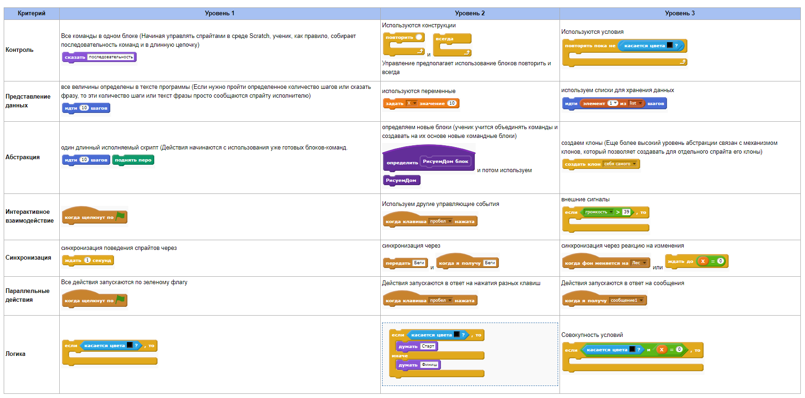The image size is (805, 398).
Task: Click the green flag in Интерактивное взаимодействие row
Action: coord(120,216)
